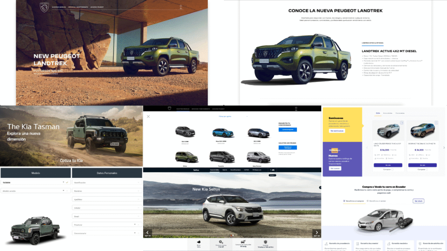This screenshot has height=251, width=447.
Task: Select dark grey Traveller van thumbnail
Action: [222, 157]
